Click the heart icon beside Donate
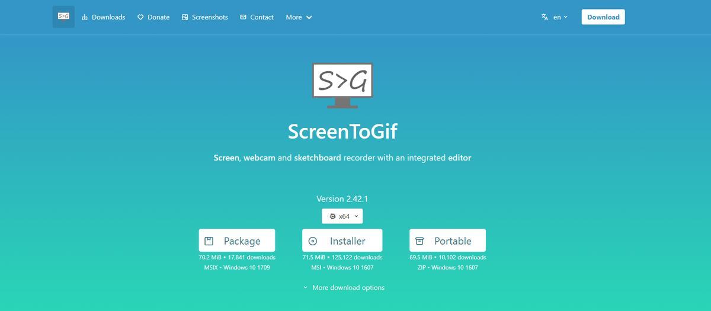The image size is (711, 311). pos(140,17)
